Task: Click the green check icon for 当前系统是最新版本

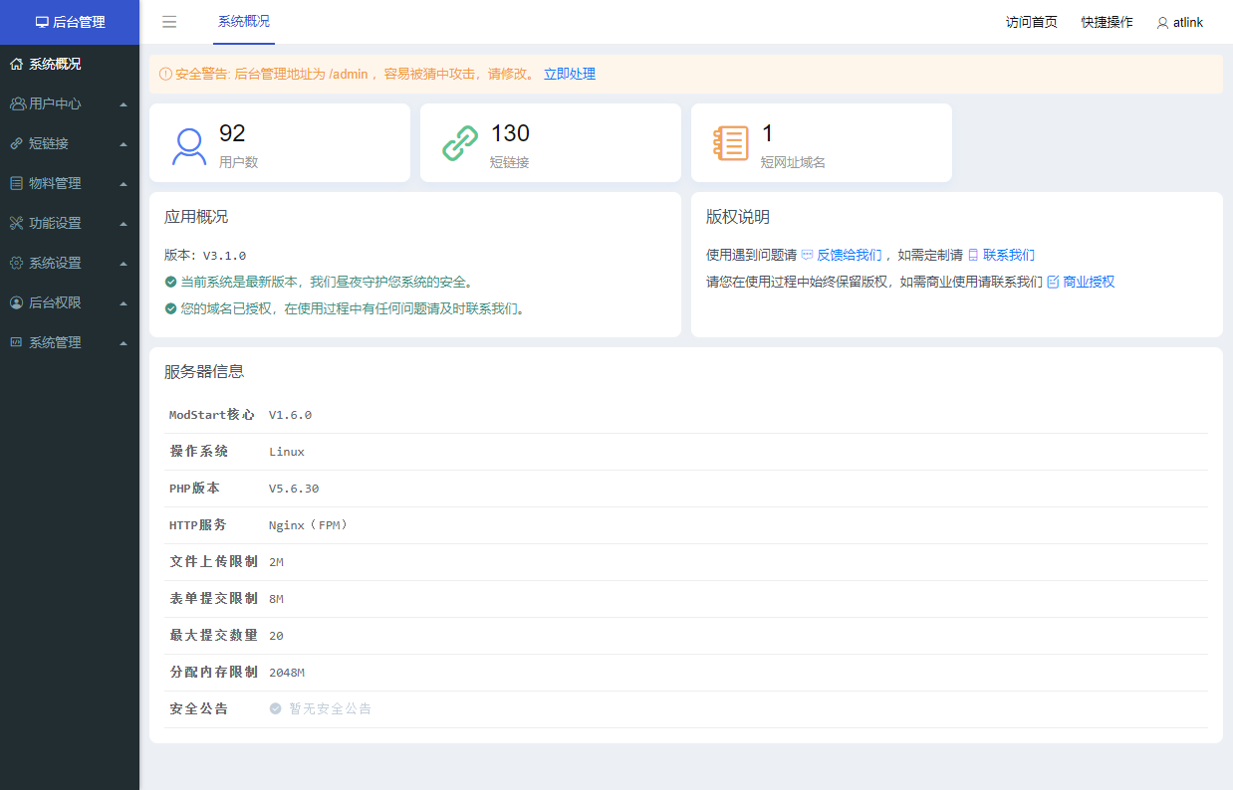Action: (x=170, y=283)
